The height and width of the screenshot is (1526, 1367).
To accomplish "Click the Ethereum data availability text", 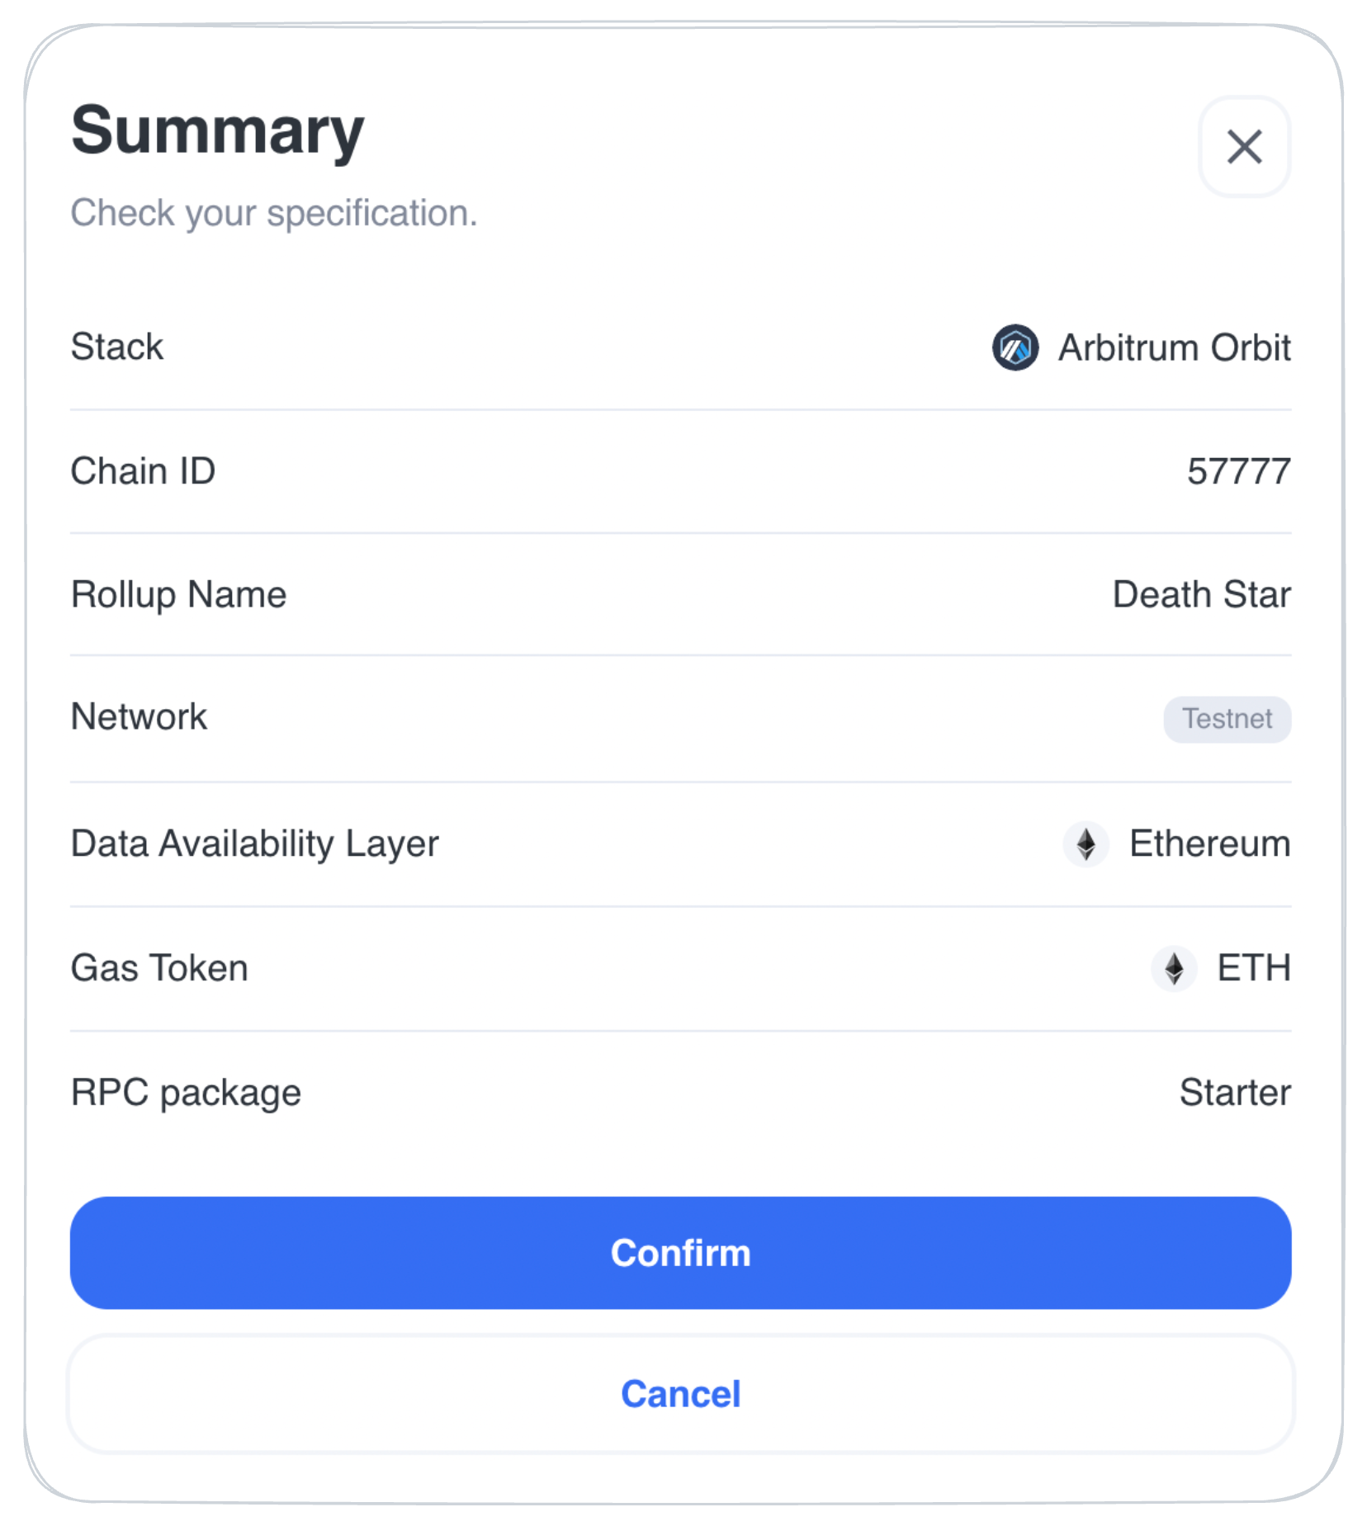I will coord(1209,843).
